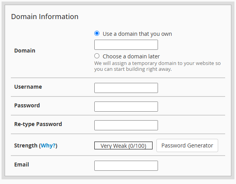236x184 pixels.
Task: Open the Password Generator
Action: pyautogui.click(x=187, y=145)
